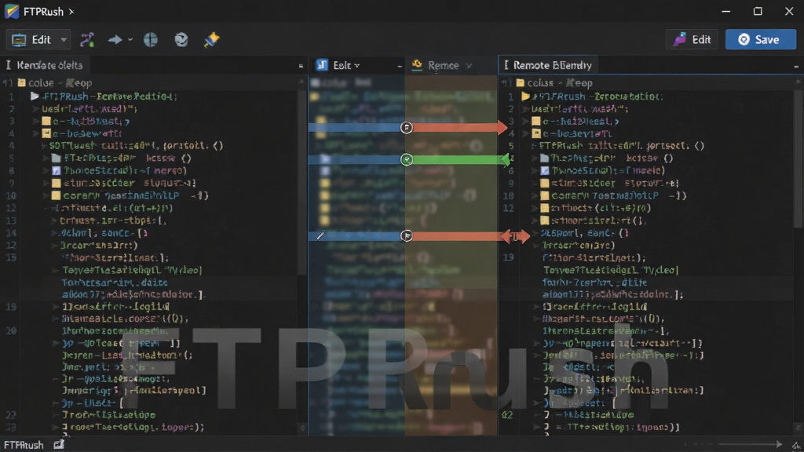Close the 'Remce' tab with its x
The image size is (804, 452).
469,66
